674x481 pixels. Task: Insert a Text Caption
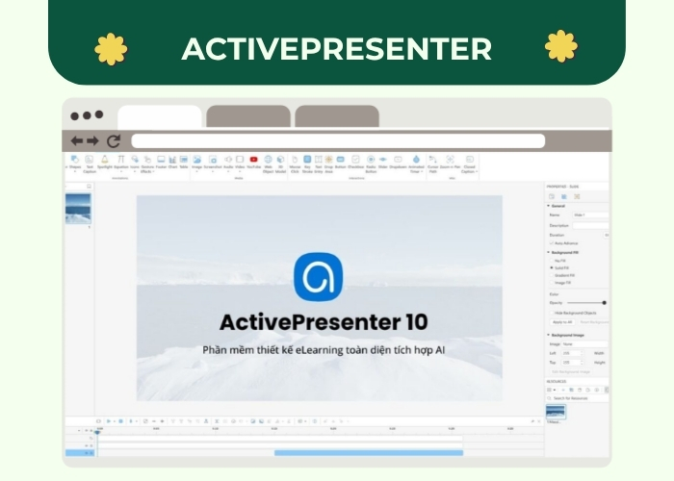coord(90,165)
